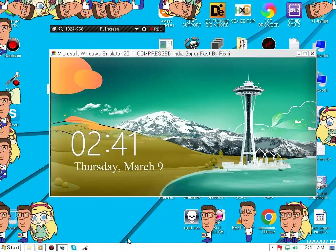
Task: Take a screenshot with Bandicam camera icon
Action: [x=144, y=29]
